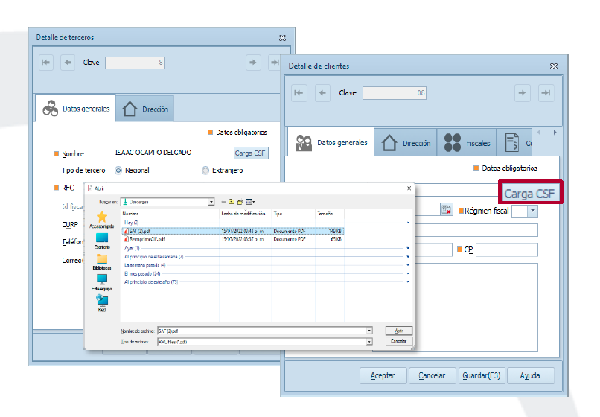600x417 pixels.
Task: Click the Clave field in Detalle de terceros
Action: [135, 63]
